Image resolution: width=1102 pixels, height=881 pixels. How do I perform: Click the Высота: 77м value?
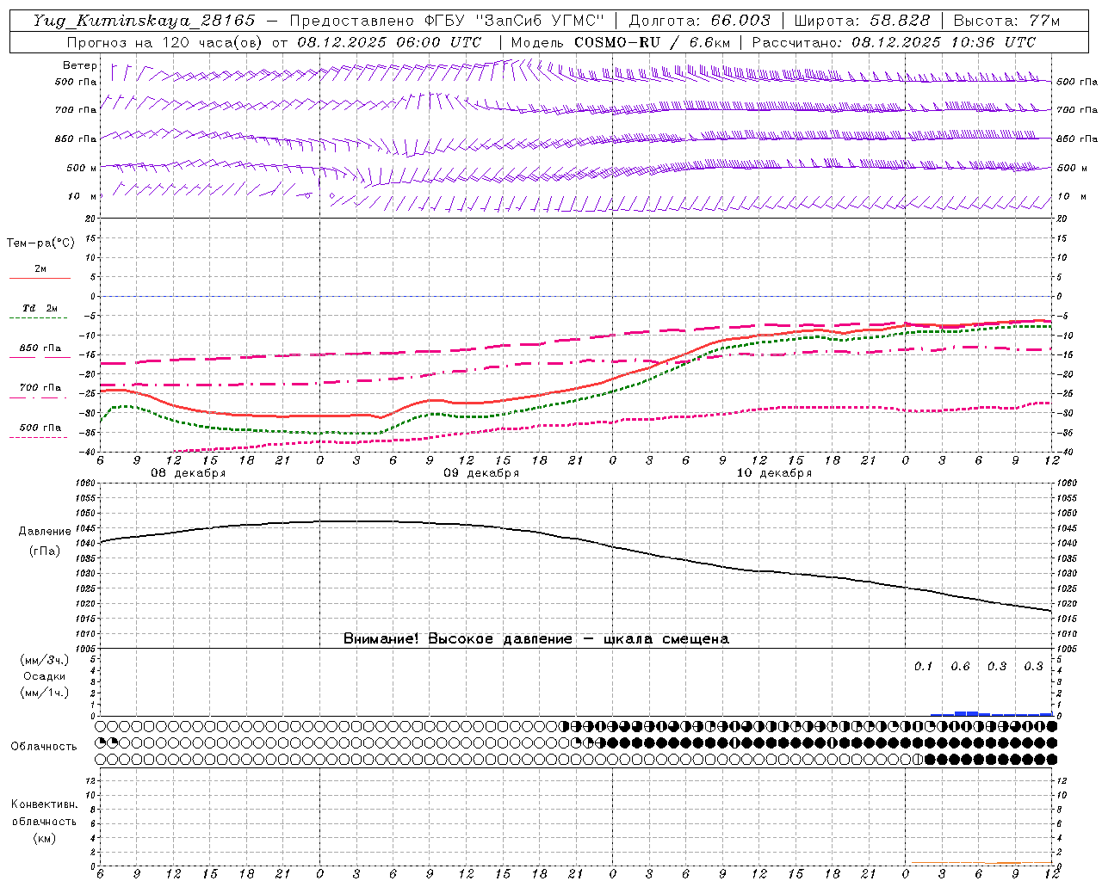pos(1007,21)
